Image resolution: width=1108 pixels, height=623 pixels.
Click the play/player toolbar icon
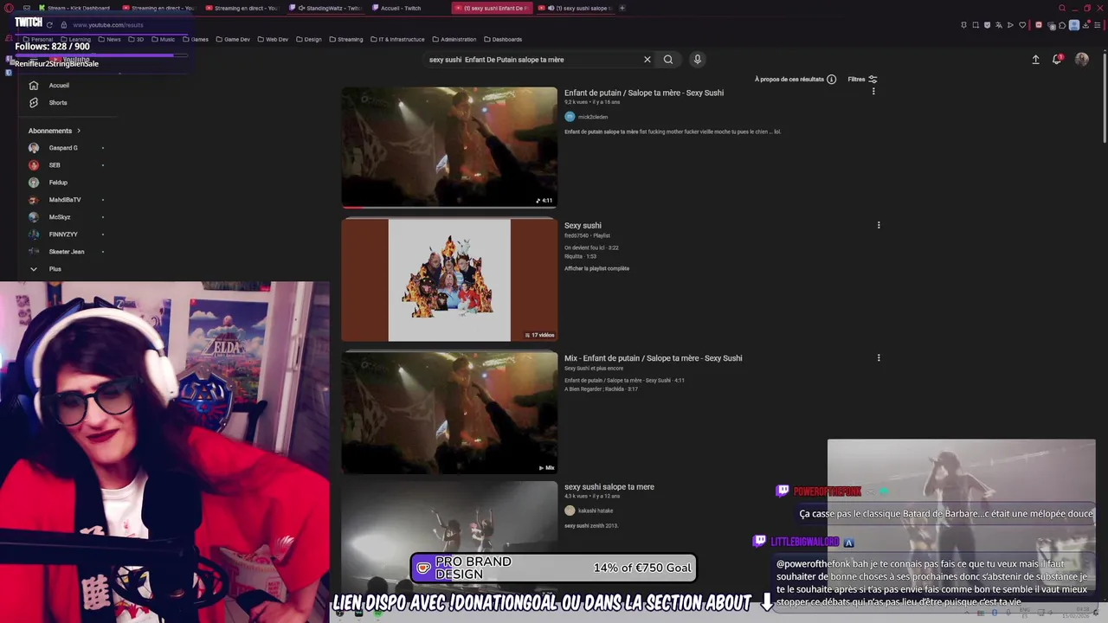click(x=1010, y=25)
